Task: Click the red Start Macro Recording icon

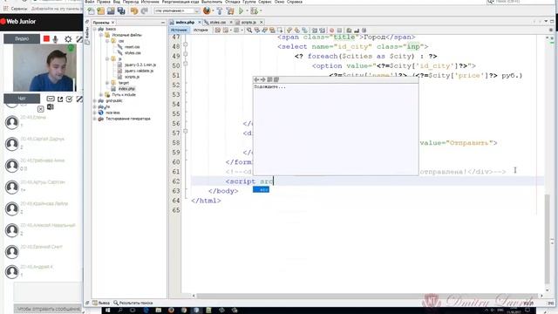Action: click(x=331, y=31)
